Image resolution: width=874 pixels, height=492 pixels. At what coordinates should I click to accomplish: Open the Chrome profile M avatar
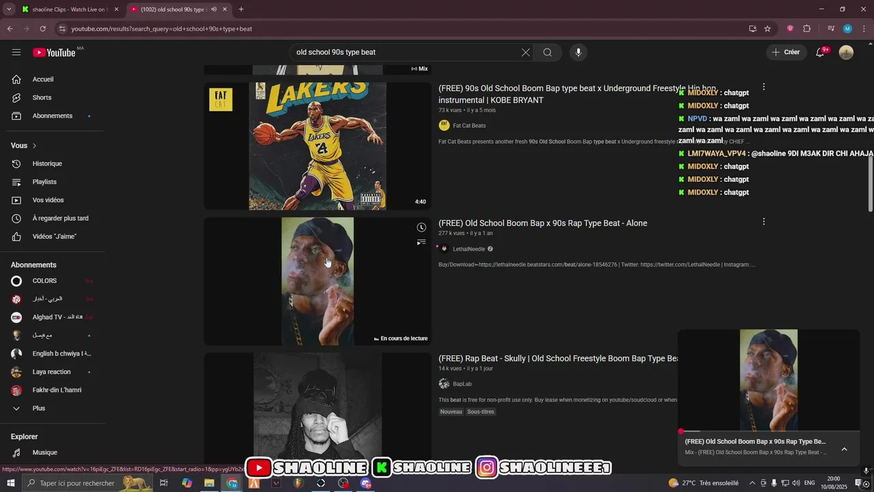coord(847,29)
